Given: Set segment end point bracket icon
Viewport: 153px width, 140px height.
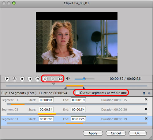Looking at the screenshot, I should click(53, 79).
